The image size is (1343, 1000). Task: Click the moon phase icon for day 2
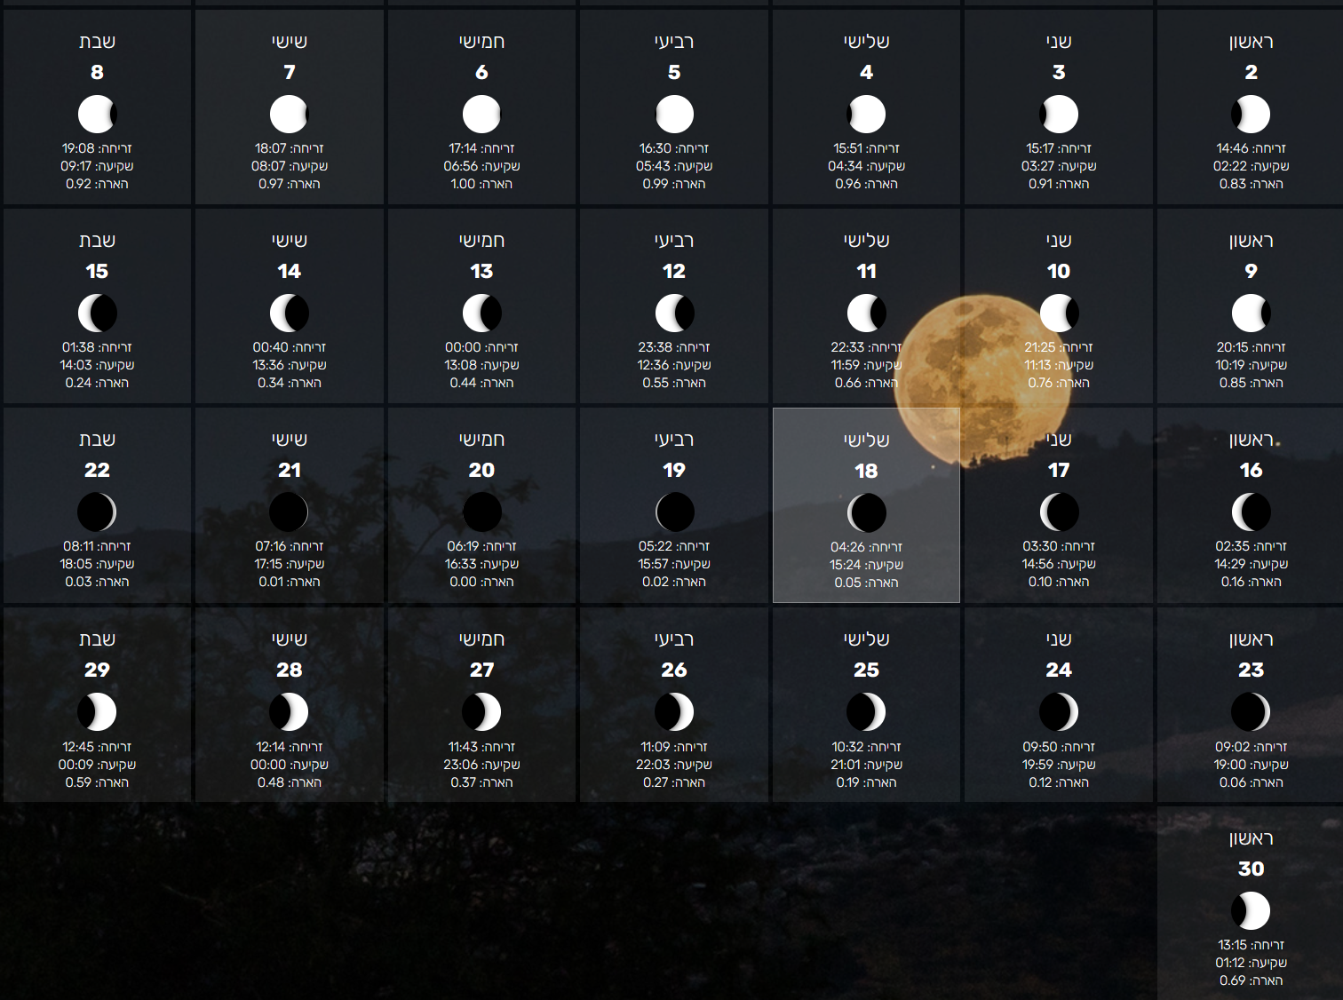[x=1251, y=115]
